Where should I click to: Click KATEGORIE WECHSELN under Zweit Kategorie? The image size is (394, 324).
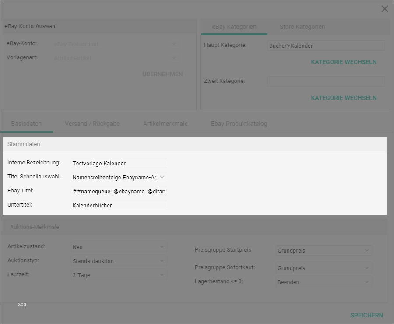coord(344,98)
